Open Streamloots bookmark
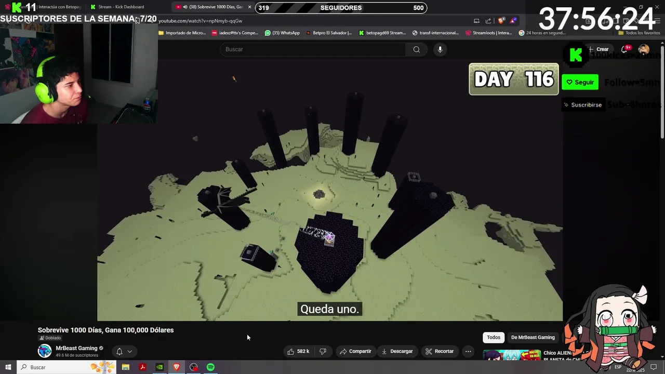 point(489,33)
